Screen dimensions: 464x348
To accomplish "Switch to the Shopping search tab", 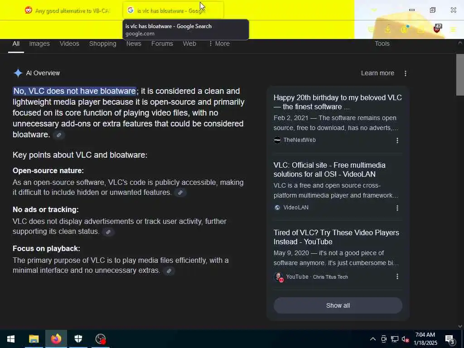I will pos(103,44).
